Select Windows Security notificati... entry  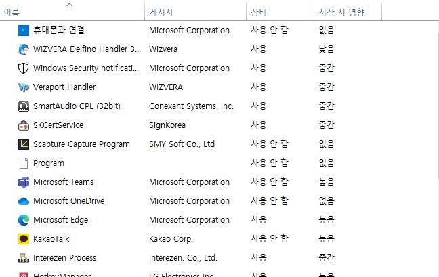pos(86,68)
